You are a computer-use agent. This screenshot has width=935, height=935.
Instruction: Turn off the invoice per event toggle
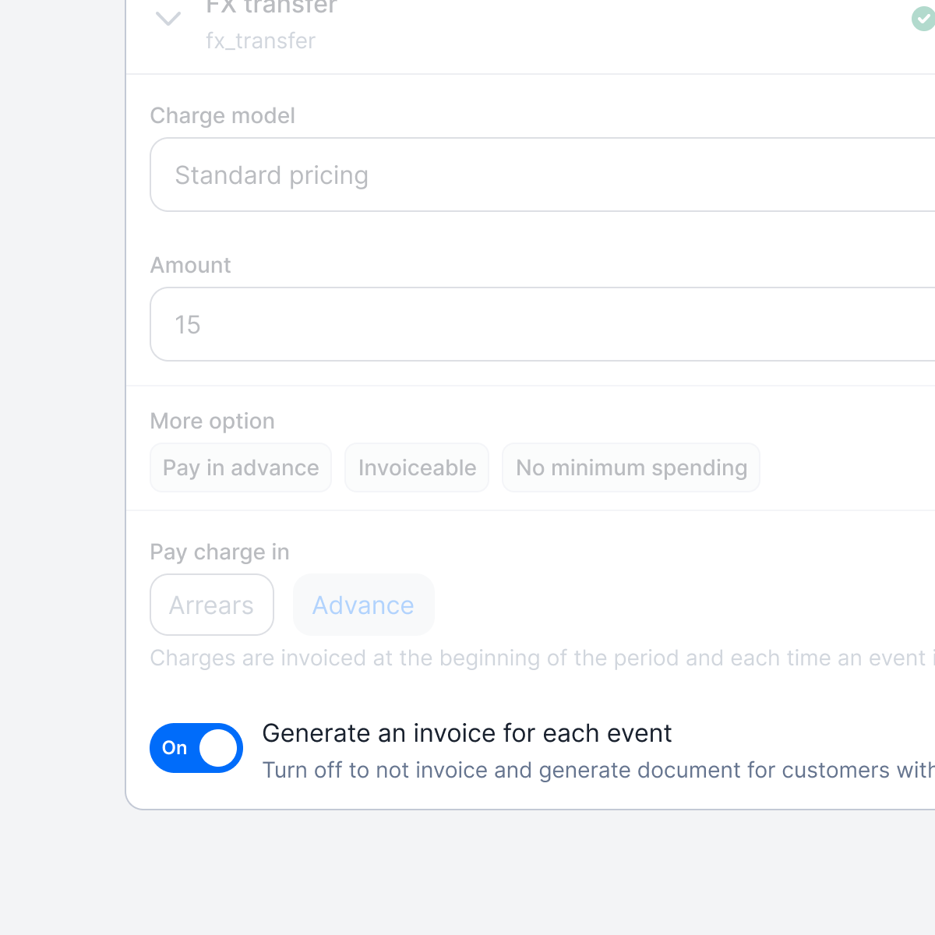[196, 748]
